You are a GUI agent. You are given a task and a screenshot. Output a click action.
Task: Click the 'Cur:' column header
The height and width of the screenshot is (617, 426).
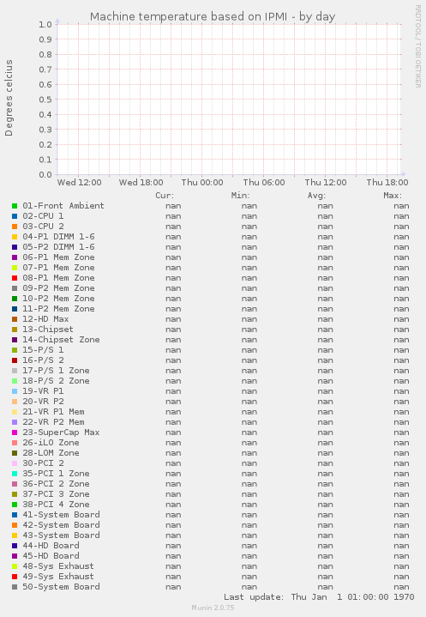click(x=165, y=196)
